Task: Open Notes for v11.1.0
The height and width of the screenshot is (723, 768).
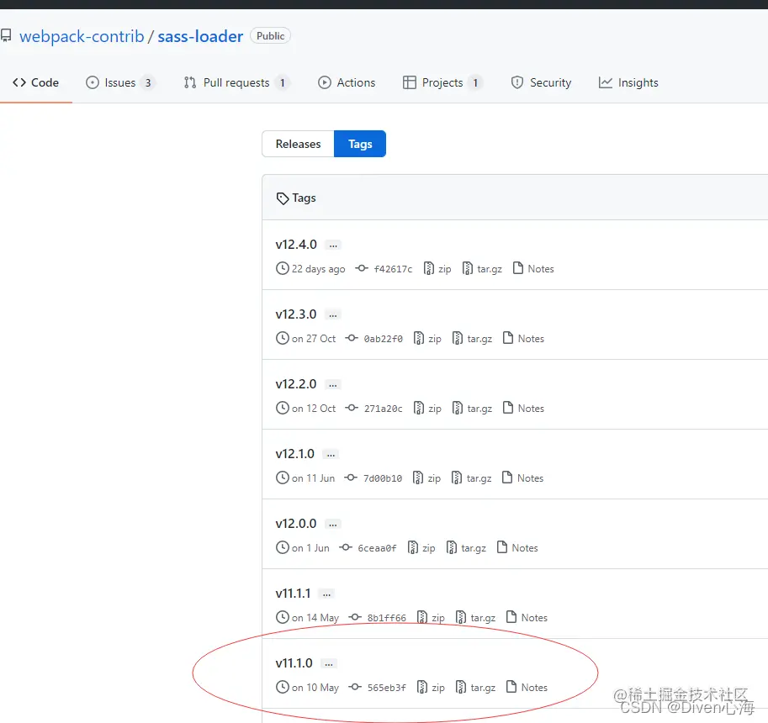Action: [x=527, y=687]
